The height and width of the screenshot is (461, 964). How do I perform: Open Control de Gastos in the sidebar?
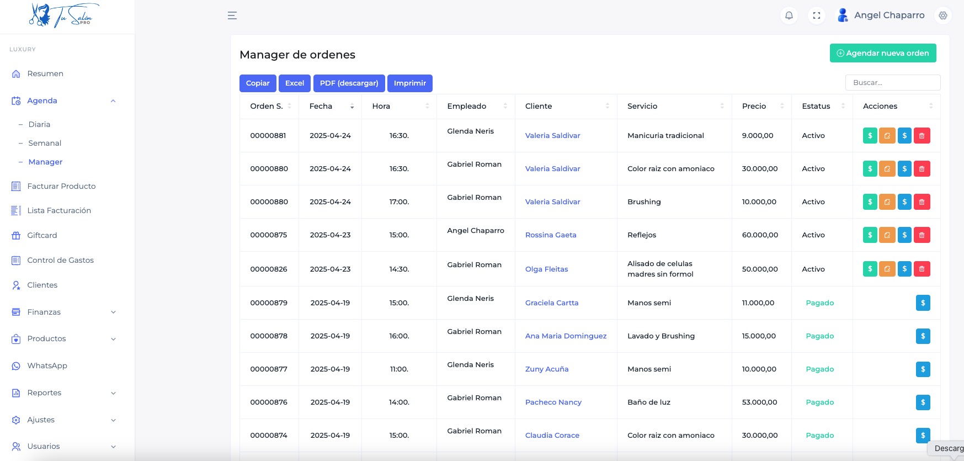point(60,260)
